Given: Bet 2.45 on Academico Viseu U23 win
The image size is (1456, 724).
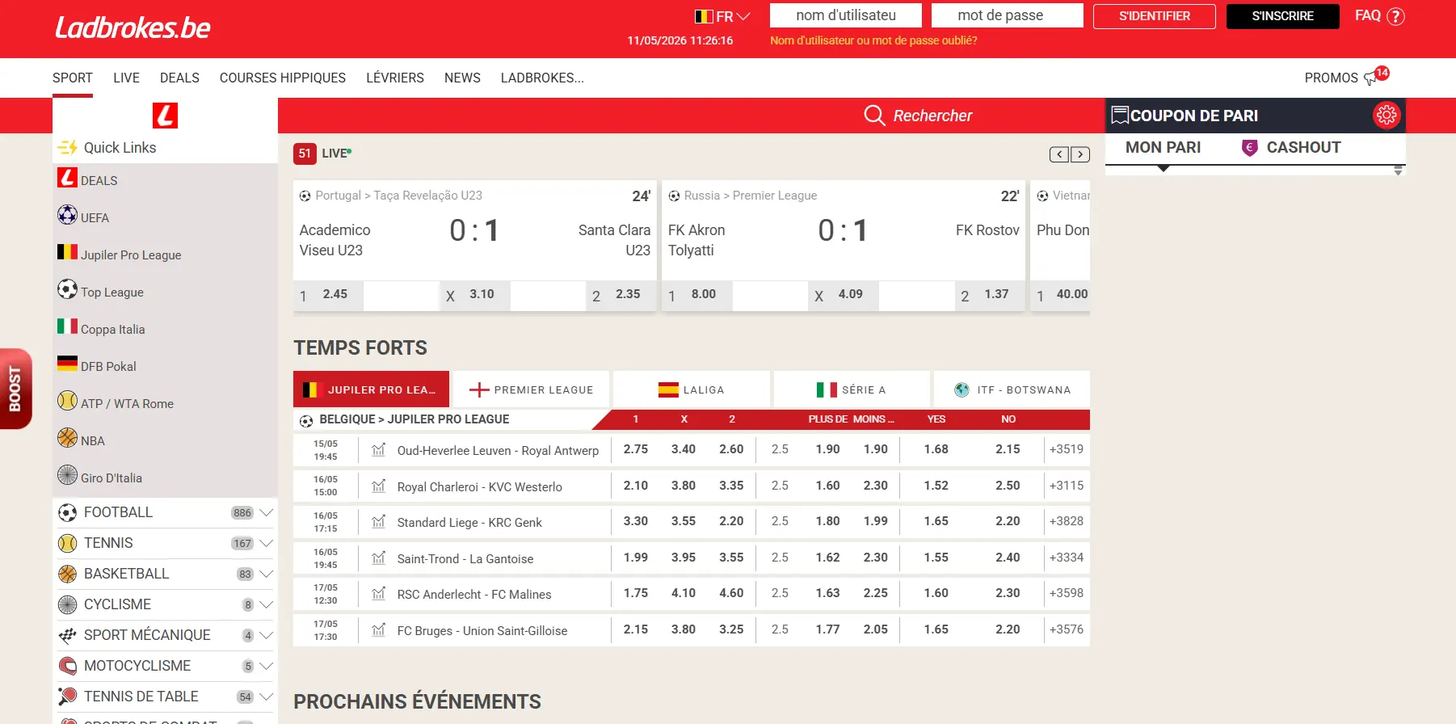Looking at the screenshot, I should click(328, 295).
